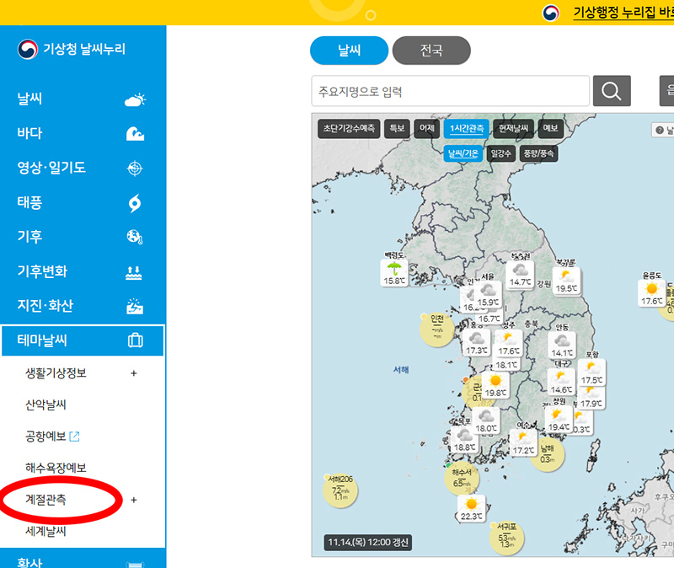The width and height of the screenshot is (674, 568).
Task: Expand the 계절관측 plus sign
Action: pos(134,500)
